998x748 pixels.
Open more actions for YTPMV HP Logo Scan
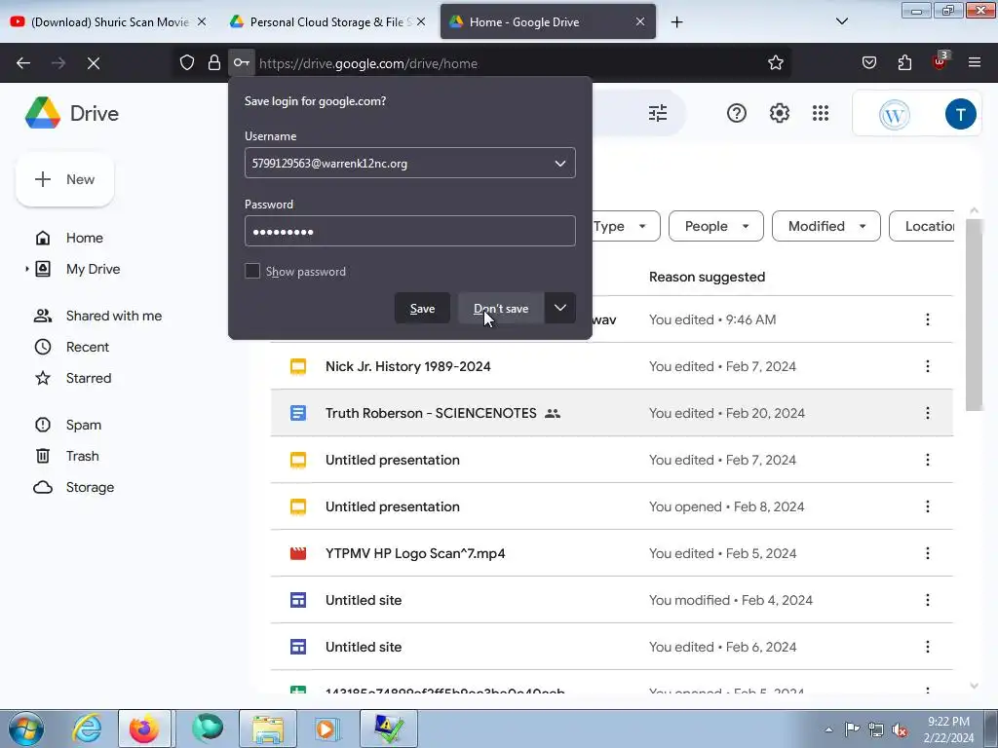(928, 553)
